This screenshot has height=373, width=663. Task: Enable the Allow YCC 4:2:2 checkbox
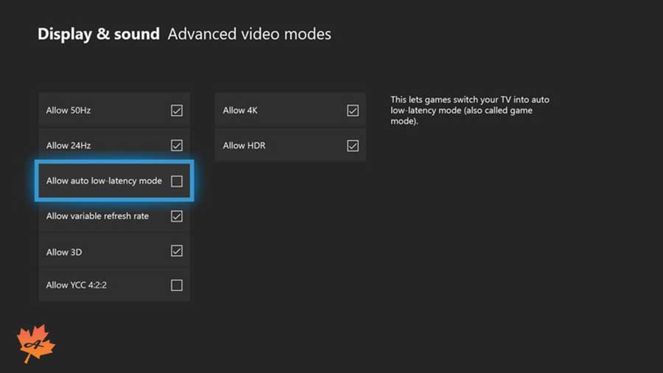[x=177, y=285]
